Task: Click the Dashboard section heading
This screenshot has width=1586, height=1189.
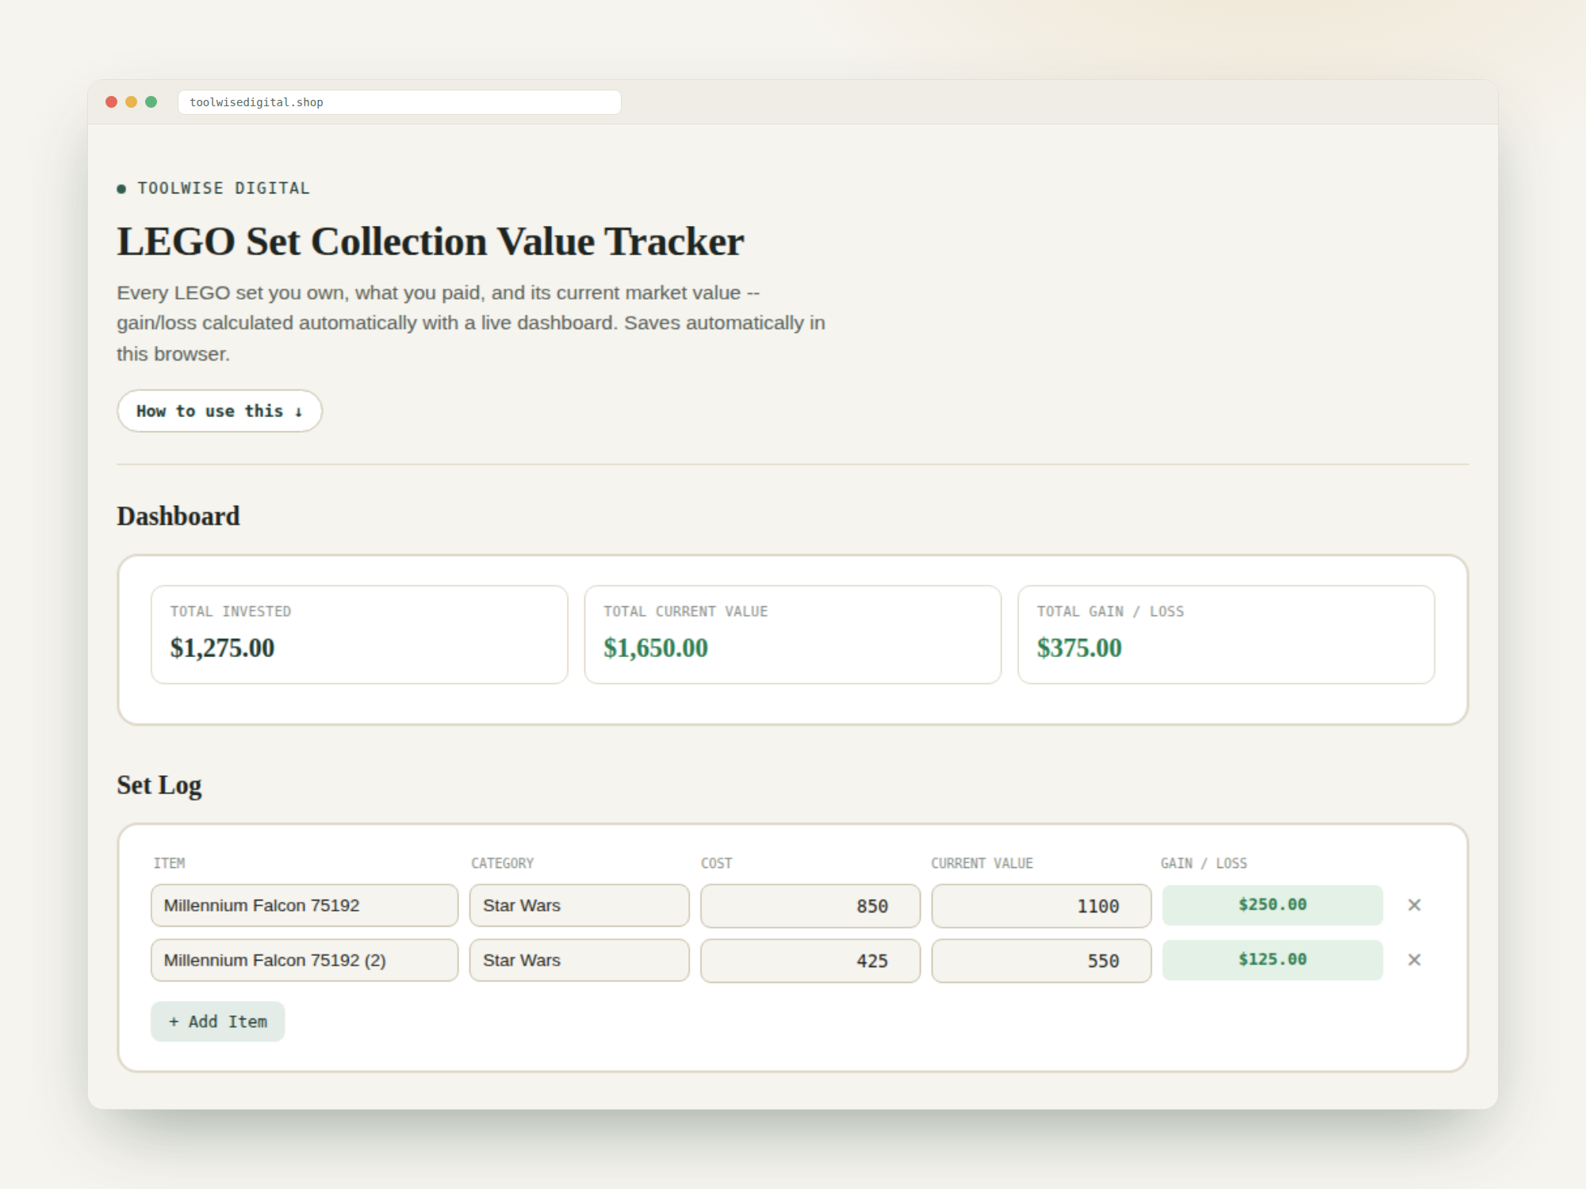Action: tap(178, 516)
